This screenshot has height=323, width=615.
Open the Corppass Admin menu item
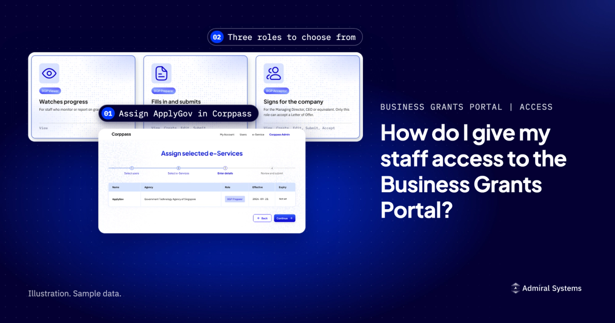coord(280,134)
